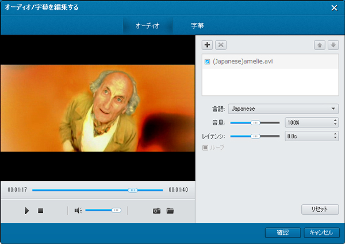This screenshot has width=345, height=244.
Task: Click the 音量 100% spinner arrows
Action: (335, 122)
